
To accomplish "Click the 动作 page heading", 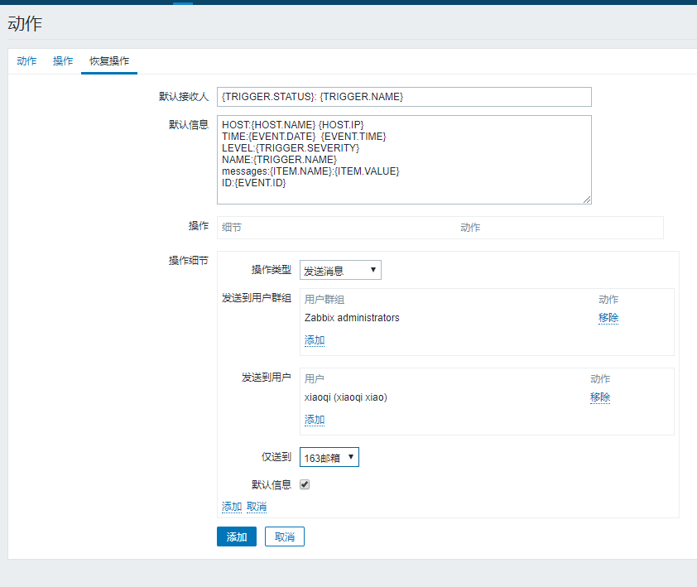I will click(25, 23).
